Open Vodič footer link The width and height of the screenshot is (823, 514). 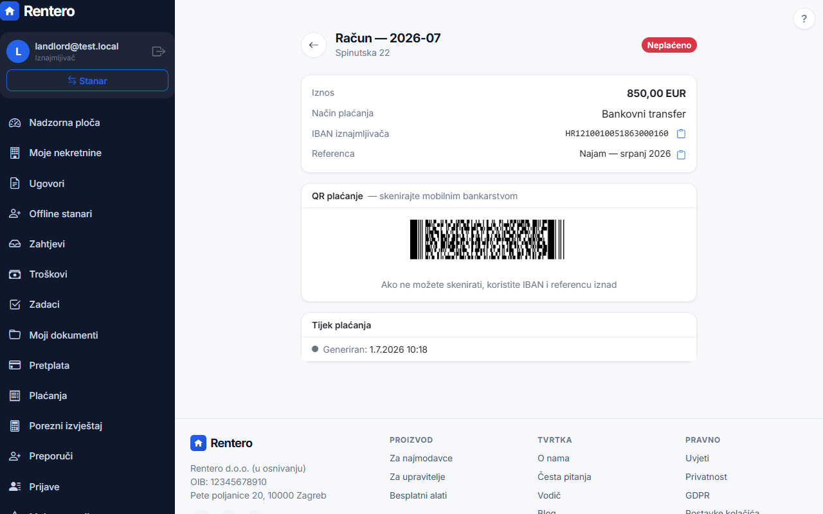click(549, 495)
